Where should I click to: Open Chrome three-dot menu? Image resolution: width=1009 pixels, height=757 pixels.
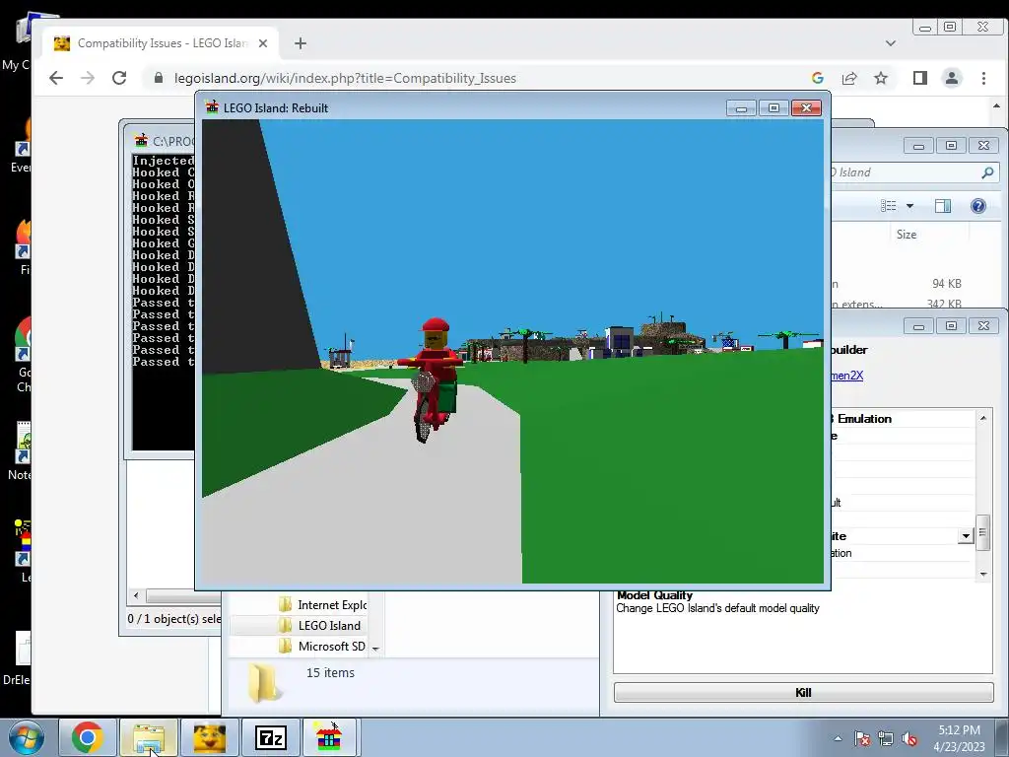coord(983,78)
